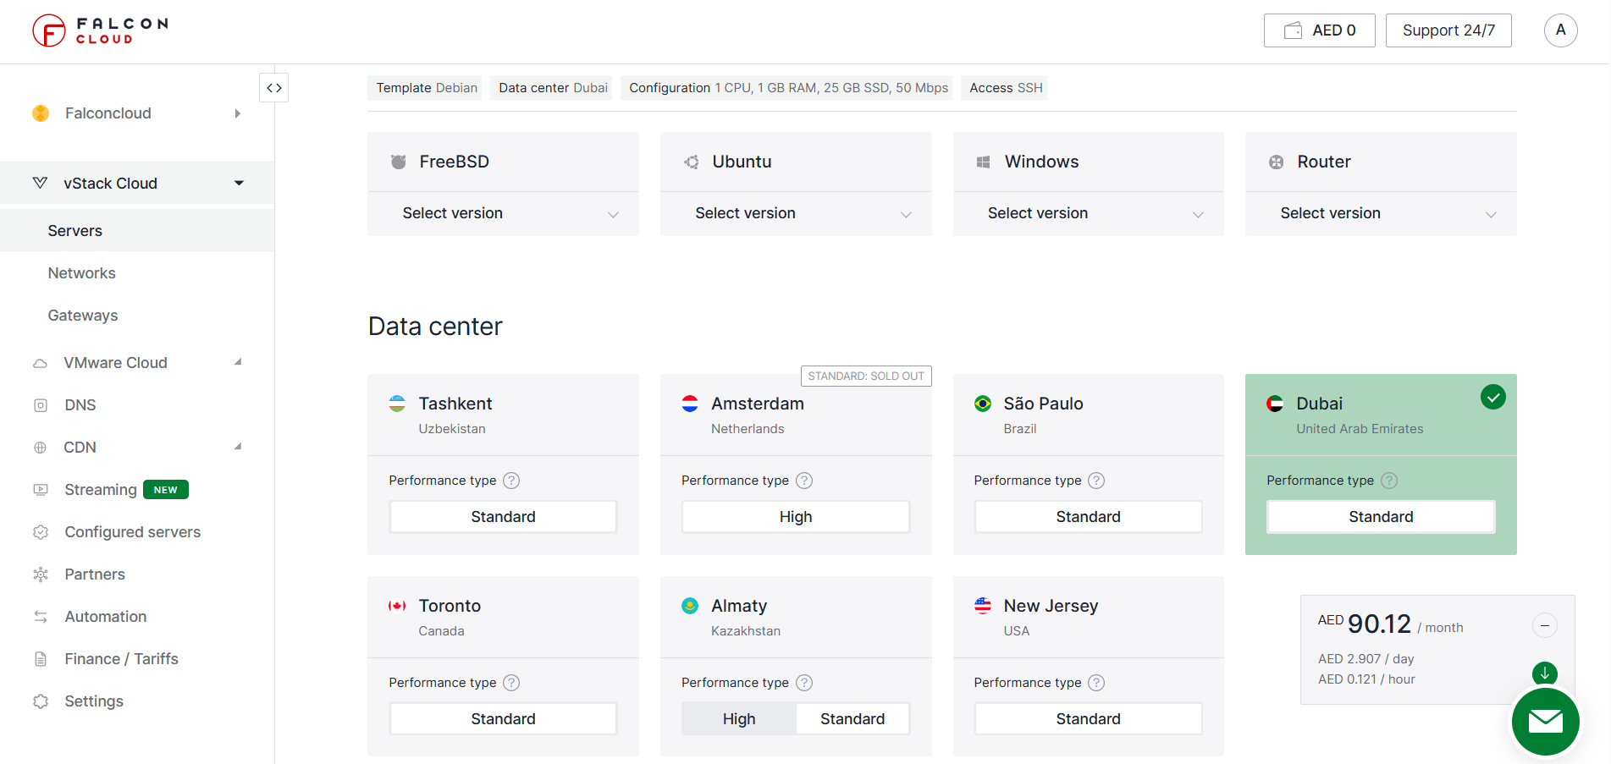Open Ubuntu Select version dropdown
This screenshot has height=764, width=1611.
click(x=796, y=214)
